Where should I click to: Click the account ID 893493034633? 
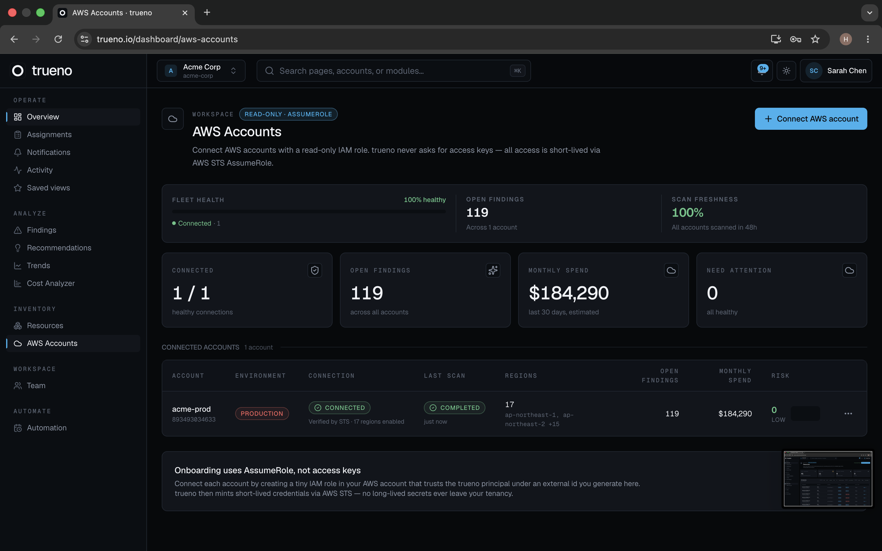coord(194,420)
